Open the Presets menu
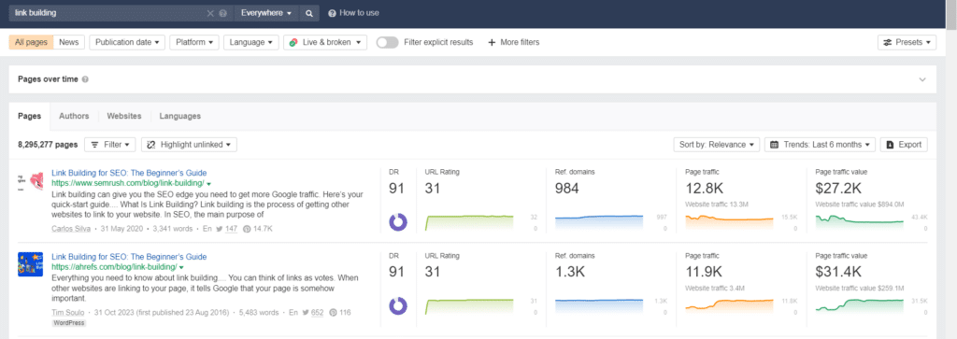 (x=907, y=42)
